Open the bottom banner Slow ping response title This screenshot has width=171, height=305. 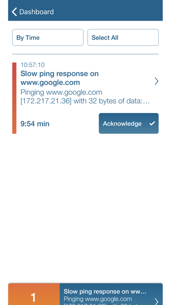(105, 291)
